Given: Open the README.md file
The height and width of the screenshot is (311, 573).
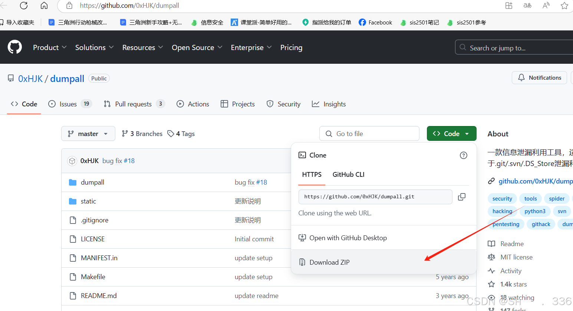Looking at the screenshot, I should coord(99,296).
